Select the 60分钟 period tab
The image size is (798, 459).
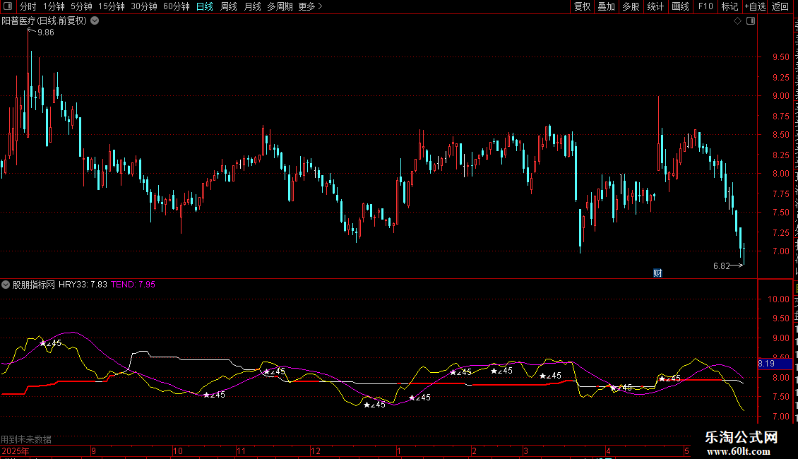click(177, 6)
